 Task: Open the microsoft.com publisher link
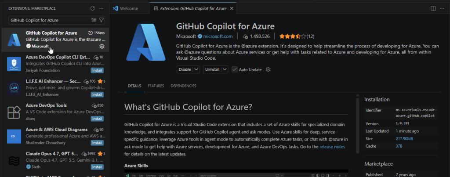pyautogui.click(x=218, y=36)
